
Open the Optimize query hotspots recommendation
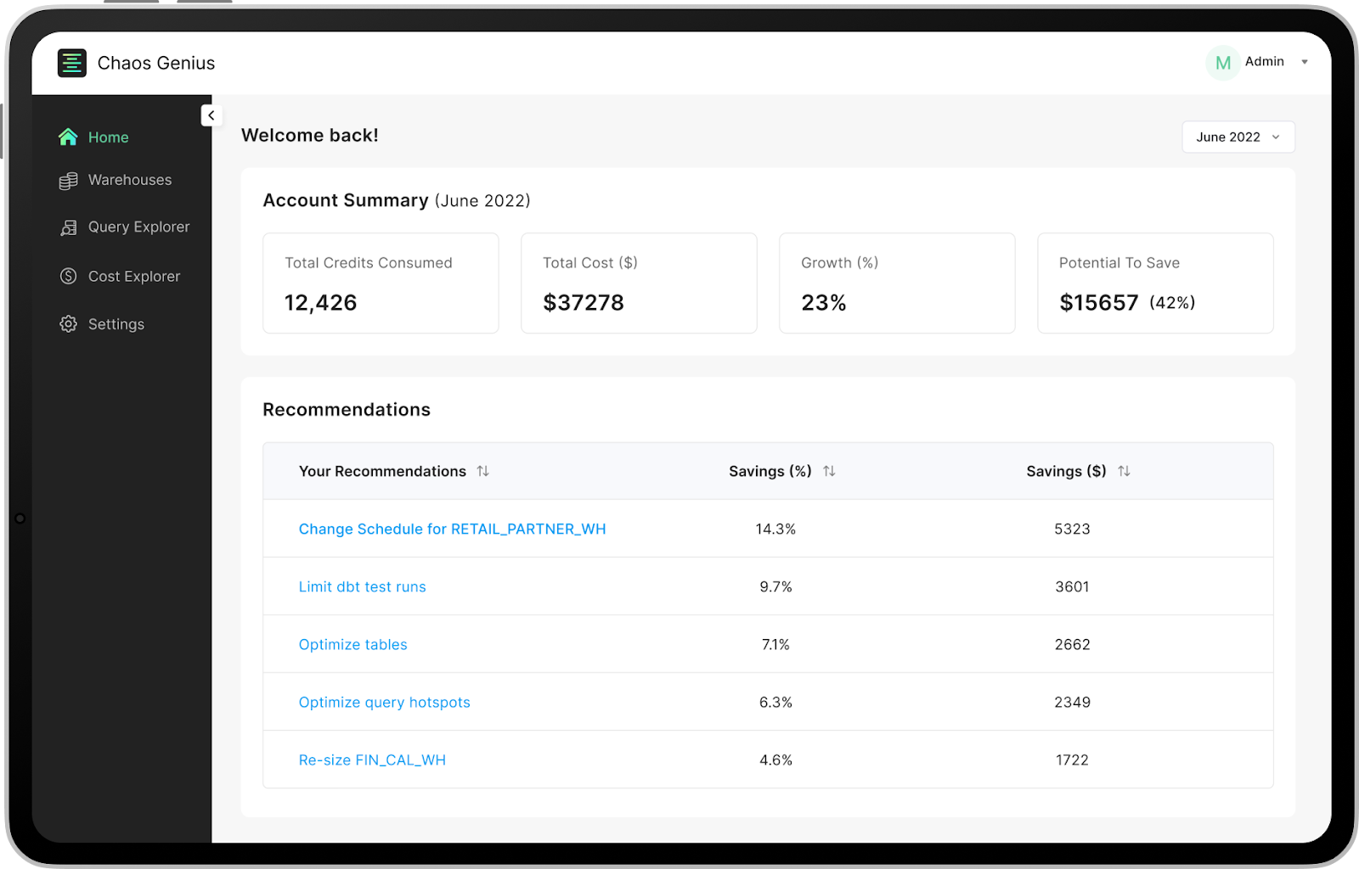tap(384, 702)
